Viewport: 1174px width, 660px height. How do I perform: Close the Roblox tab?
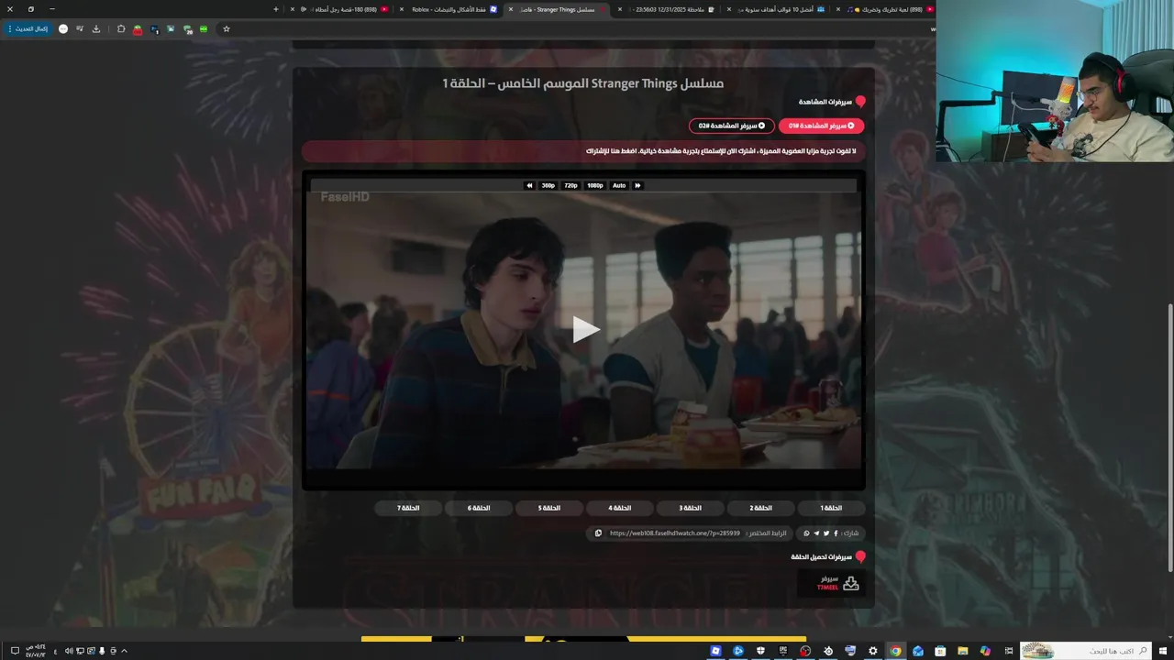(x=402, y=9)
